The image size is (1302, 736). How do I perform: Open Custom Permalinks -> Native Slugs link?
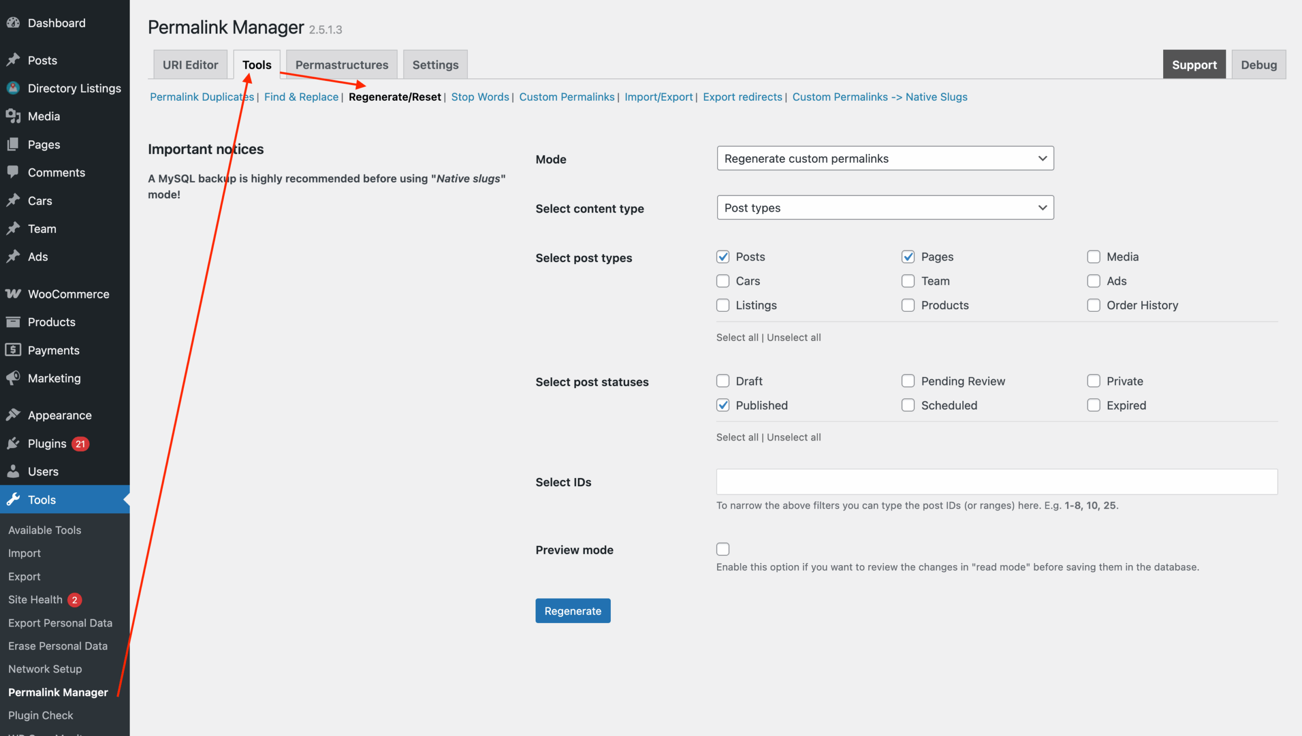(880, 97)
